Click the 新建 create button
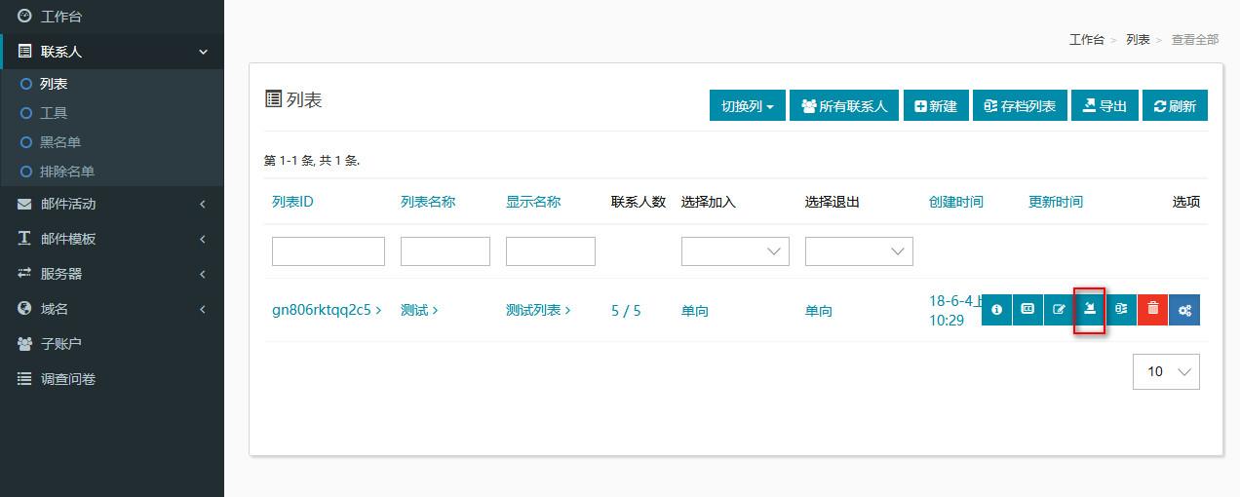1240x497 pixels. (936, 106)
